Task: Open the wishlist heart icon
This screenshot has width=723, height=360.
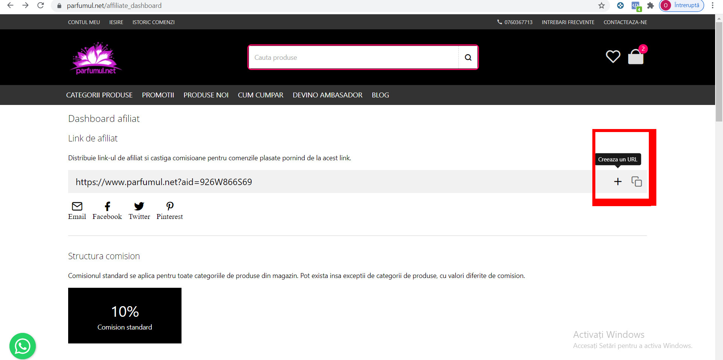Action: (613, 57)
